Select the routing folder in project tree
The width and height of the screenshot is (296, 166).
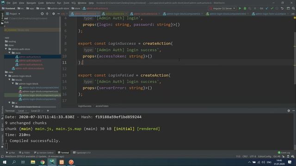(x=12, y=41)
